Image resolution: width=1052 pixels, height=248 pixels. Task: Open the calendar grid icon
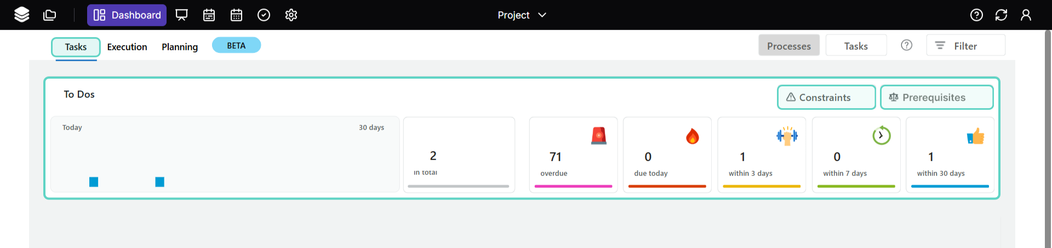(x=236, y=15)
